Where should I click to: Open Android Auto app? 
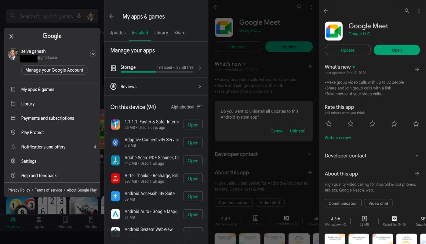[x=193, y=215]
